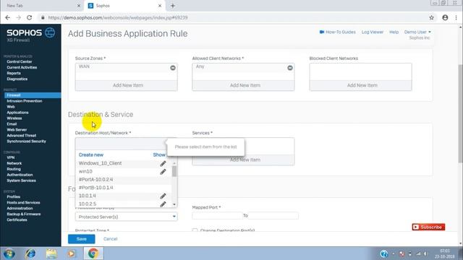Open Backup & Firmware

click(x=24, y=214)
